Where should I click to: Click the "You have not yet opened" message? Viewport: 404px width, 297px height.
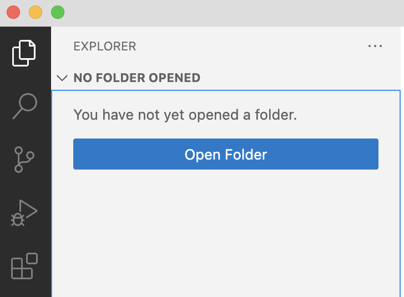[x=185, y=115]
